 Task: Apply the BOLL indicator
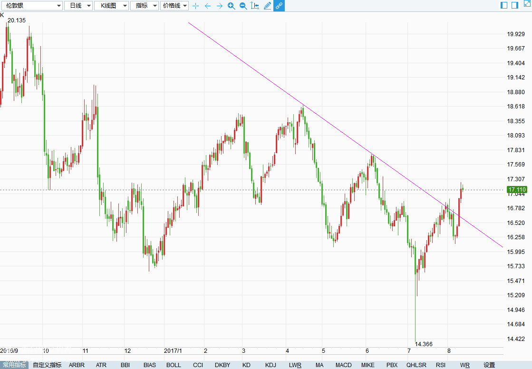[174, 365]
